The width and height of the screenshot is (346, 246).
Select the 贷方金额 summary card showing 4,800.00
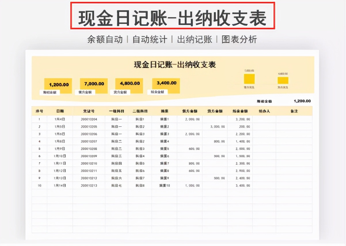point(129,85)
